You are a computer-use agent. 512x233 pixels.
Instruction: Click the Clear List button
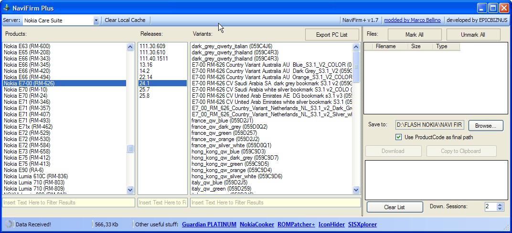point(394,207)
